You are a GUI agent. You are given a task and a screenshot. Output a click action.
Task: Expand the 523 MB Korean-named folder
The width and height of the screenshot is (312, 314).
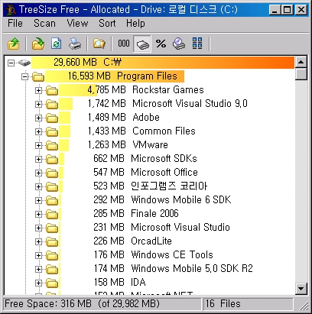[38, 186]
